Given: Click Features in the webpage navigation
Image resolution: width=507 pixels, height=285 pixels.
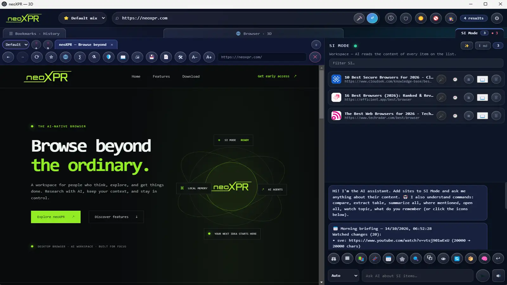Looking at the screenshot, I should [x=161, y=76].
